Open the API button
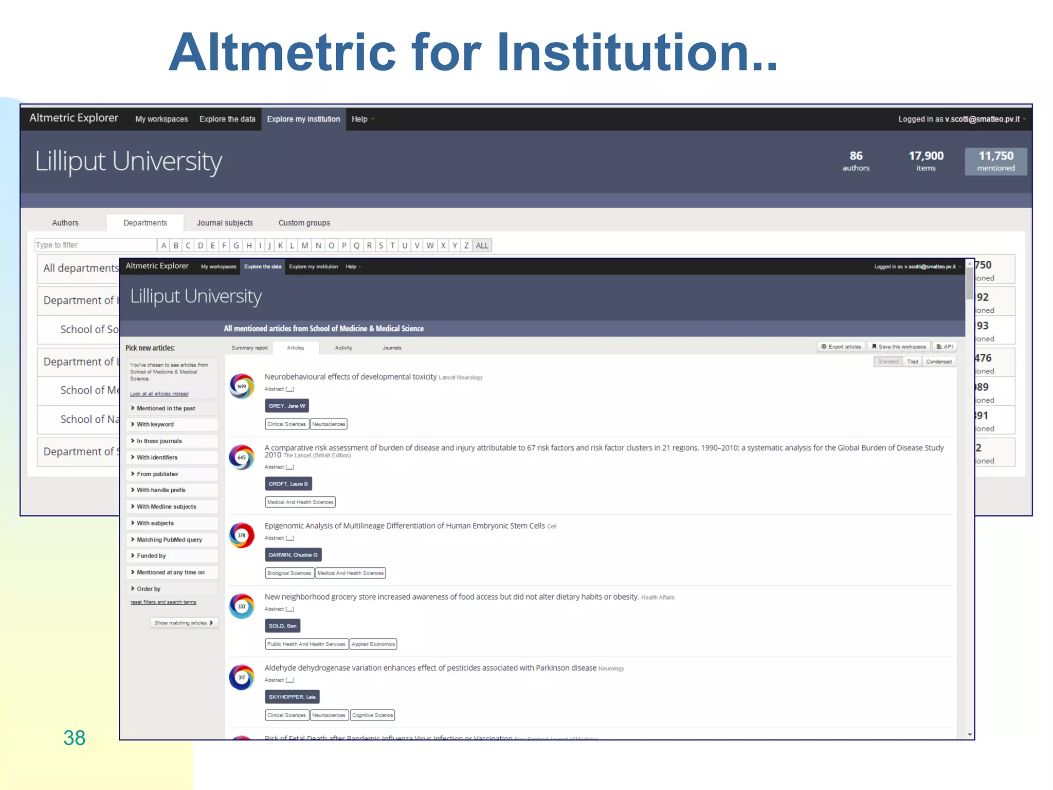Screen dimensions: 1053x790 (x=945, y=347)
